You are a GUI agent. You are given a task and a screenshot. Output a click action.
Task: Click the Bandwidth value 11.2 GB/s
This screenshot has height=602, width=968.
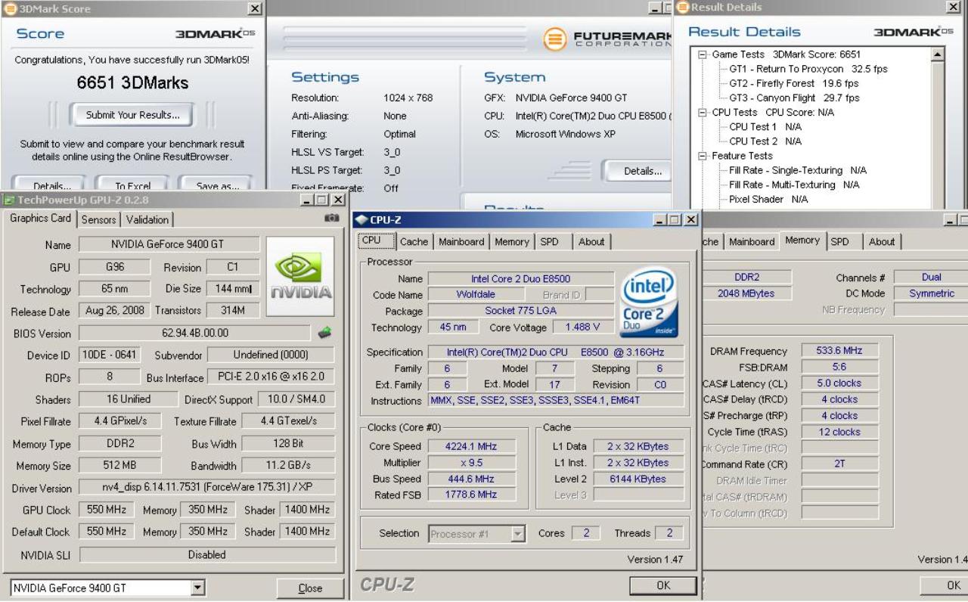[288, 465]
